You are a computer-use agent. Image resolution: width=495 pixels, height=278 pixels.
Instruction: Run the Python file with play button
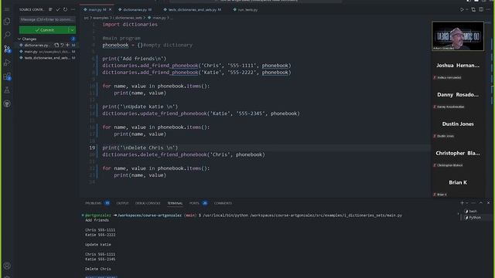[x=462, y=10]
